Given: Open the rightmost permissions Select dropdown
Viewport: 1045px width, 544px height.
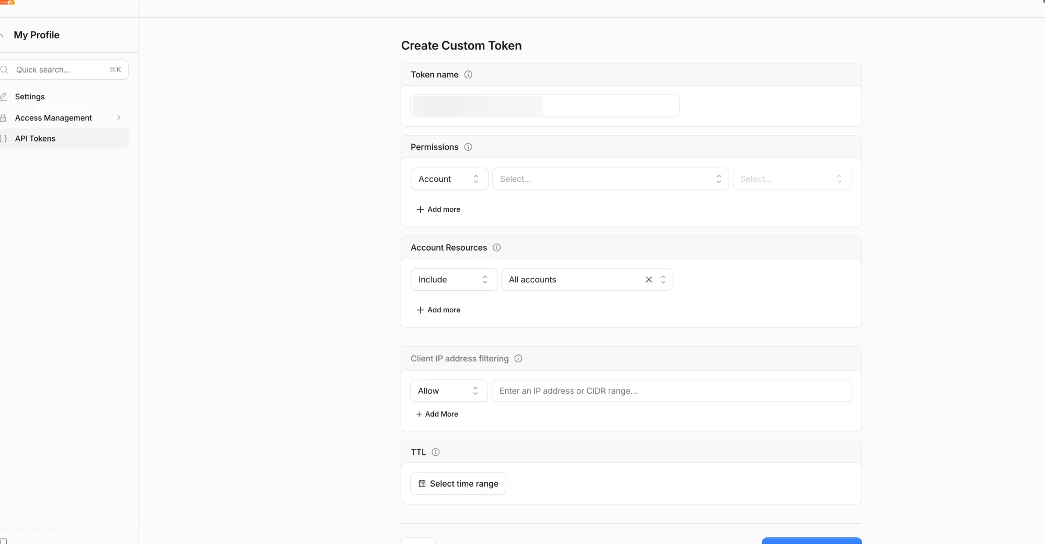Looking at the screenshot, I should click(792, 179).
